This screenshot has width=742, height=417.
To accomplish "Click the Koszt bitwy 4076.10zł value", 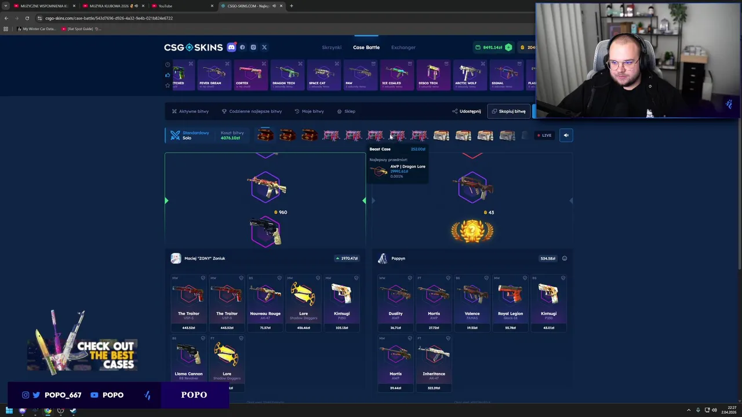I will pos(230,138).
